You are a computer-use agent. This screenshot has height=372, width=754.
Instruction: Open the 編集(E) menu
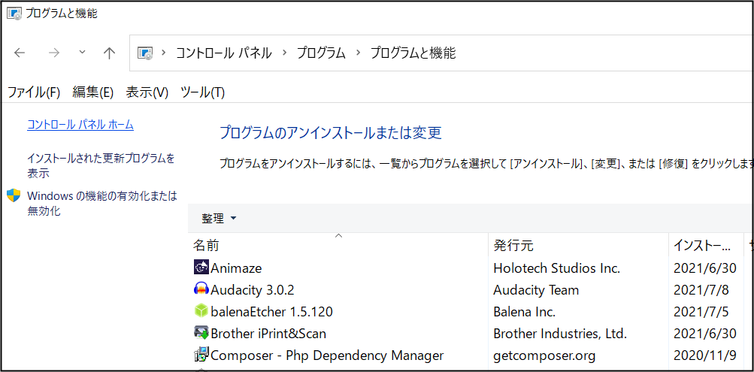[92, 92]
